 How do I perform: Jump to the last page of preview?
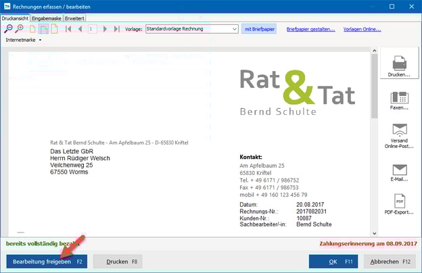tap(117, 29)
